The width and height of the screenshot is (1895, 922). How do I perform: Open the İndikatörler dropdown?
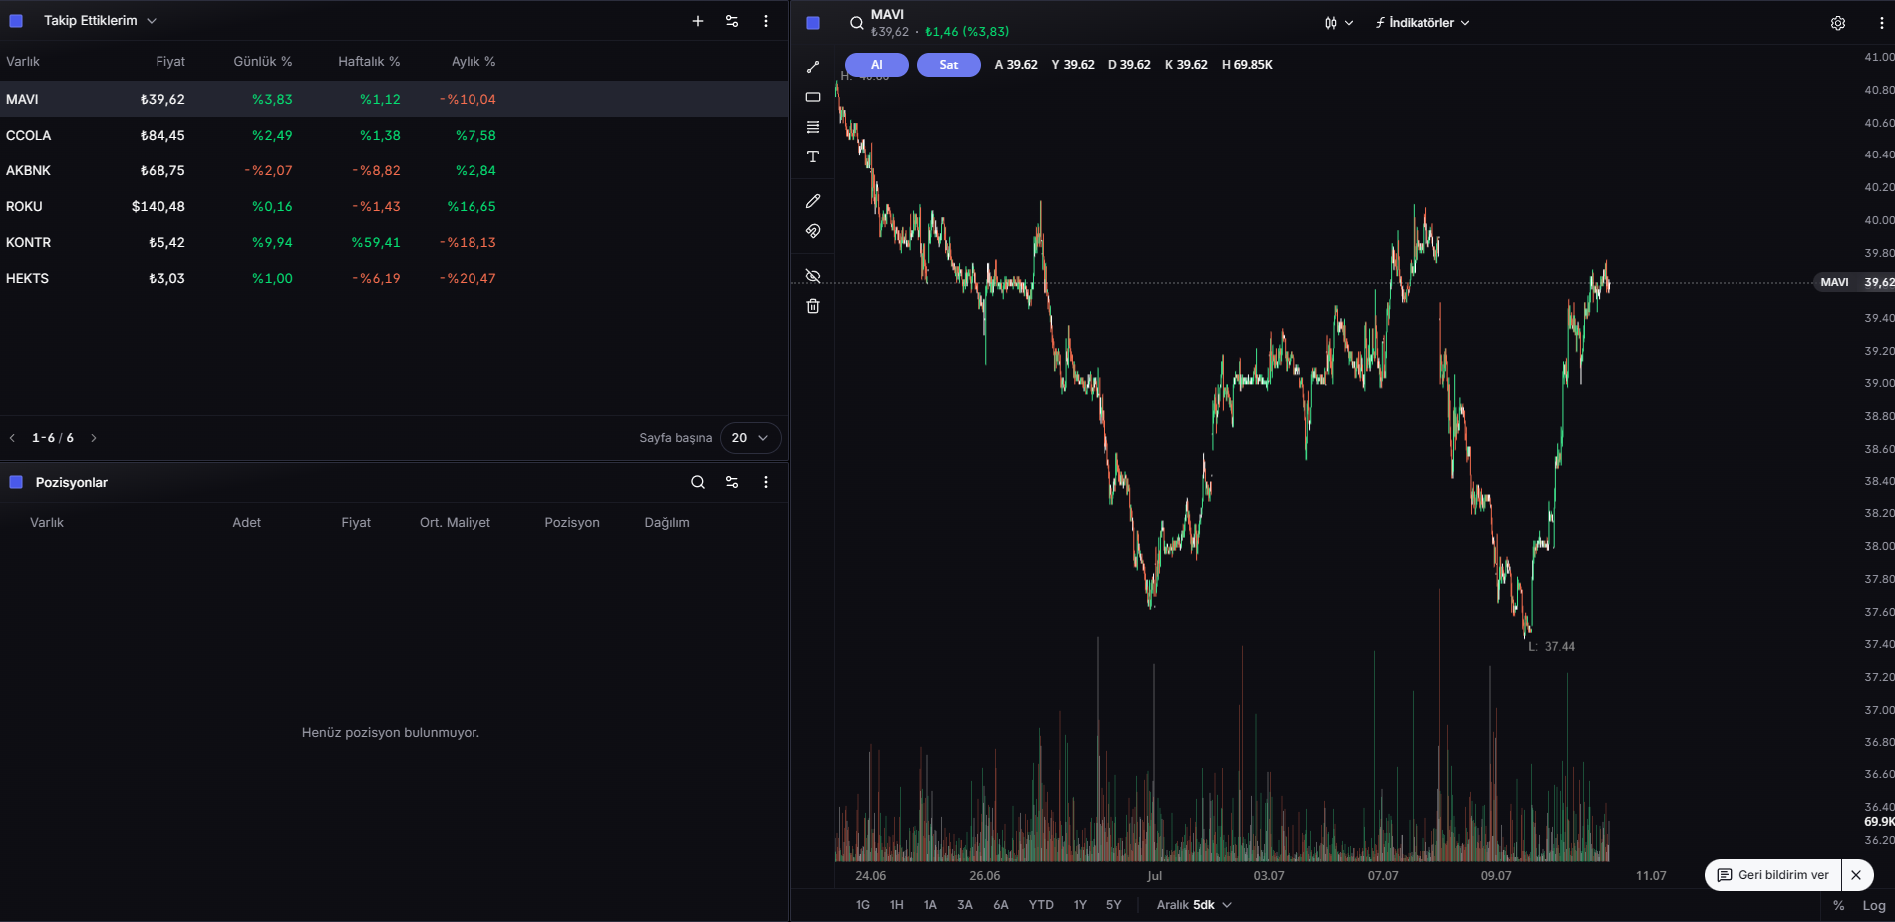point(1422,23)
